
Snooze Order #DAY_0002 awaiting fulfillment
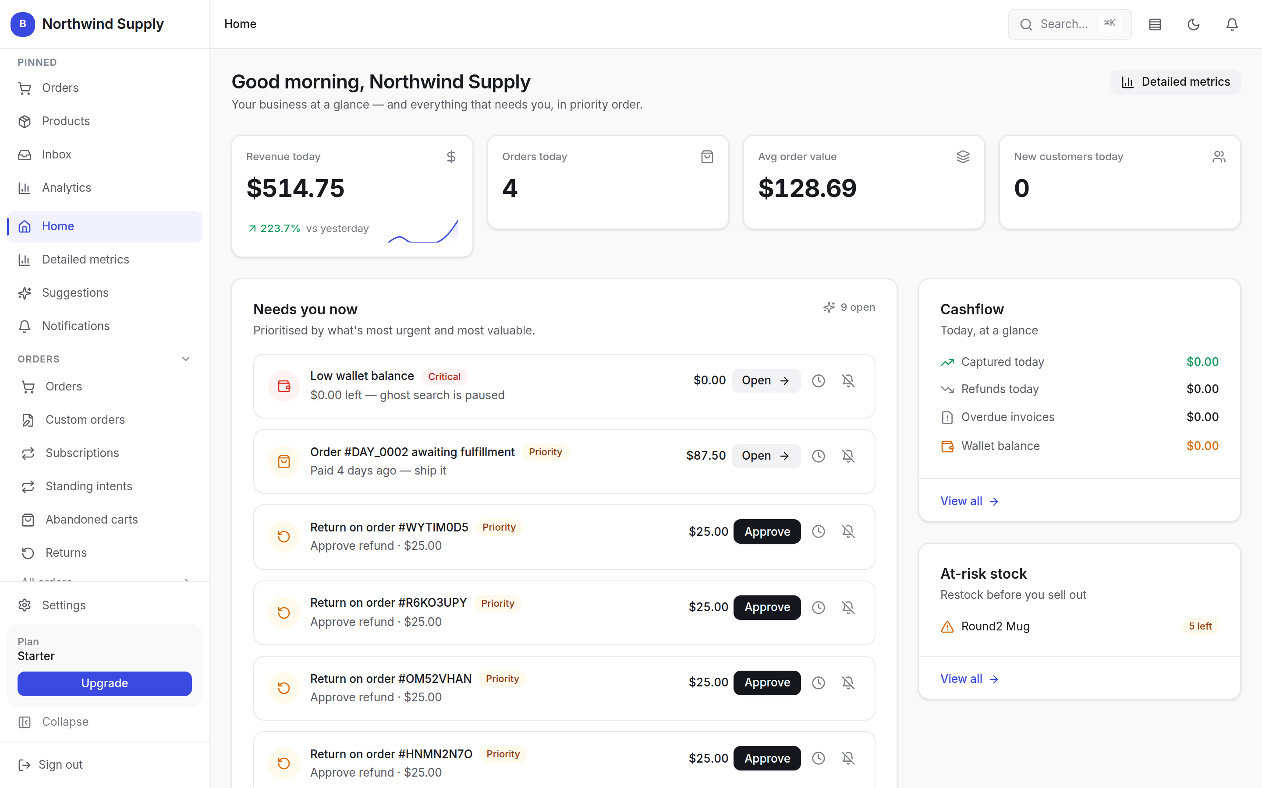tap(818, 456)
